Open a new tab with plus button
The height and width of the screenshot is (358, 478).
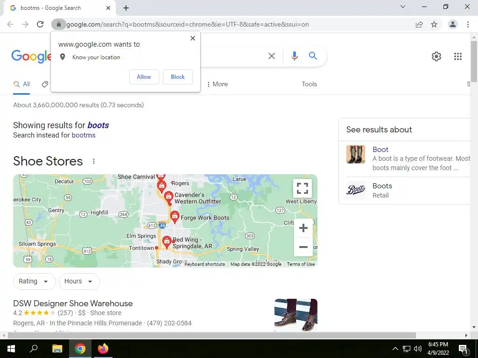[126, 8]
